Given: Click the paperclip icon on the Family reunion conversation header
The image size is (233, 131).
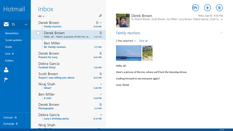Looking at the screenshot, I should click(x=97, y=23).
